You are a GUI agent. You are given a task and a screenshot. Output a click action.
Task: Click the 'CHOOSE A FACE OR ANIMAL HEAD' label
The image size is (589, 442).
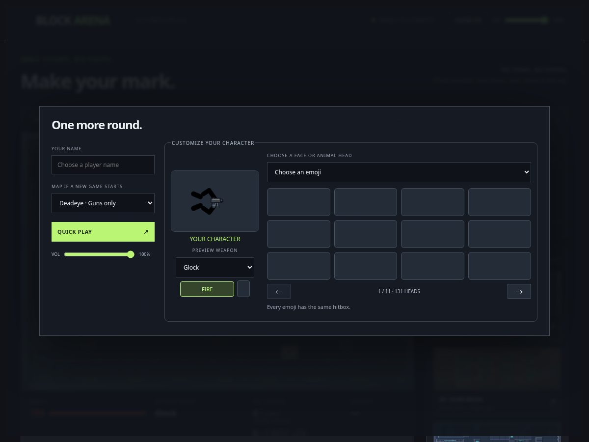pos(310,156)
